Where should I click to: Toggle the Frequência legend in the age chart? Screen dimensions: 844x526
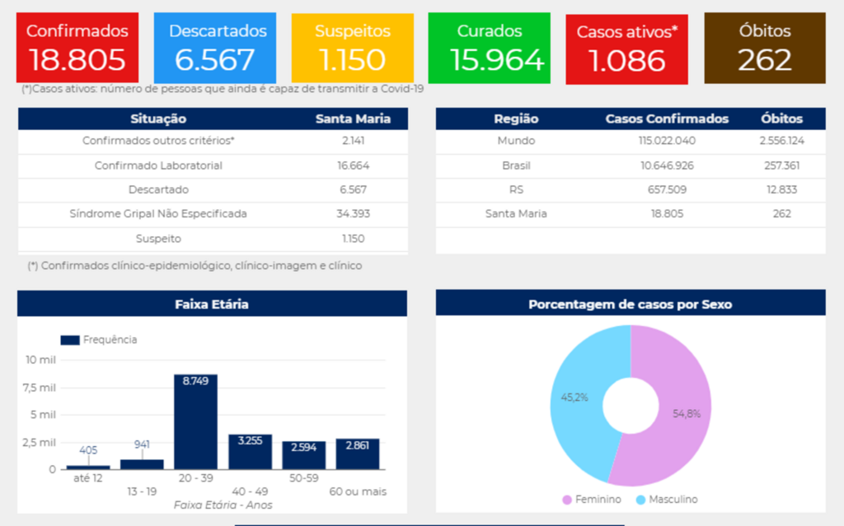(x=99, y=340)
